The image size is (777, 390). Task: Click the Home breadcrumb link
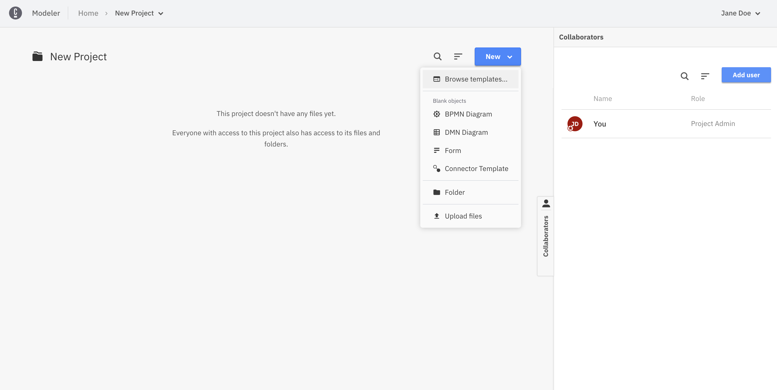[88, 13]
